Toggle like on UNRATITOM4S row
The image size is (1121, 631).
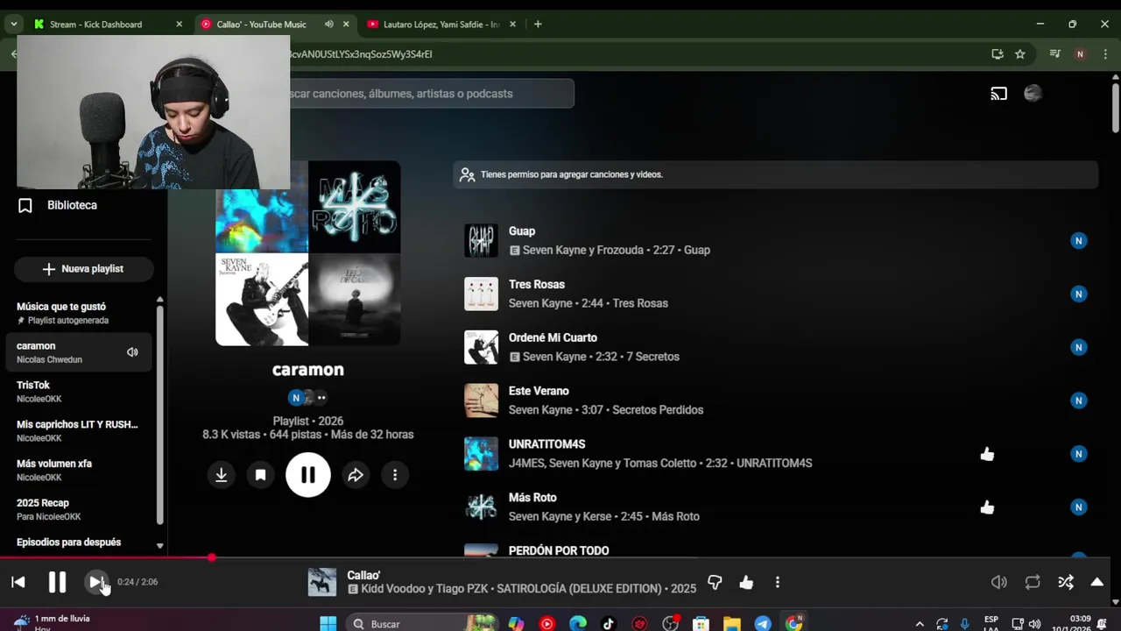(x=987, y=454)
